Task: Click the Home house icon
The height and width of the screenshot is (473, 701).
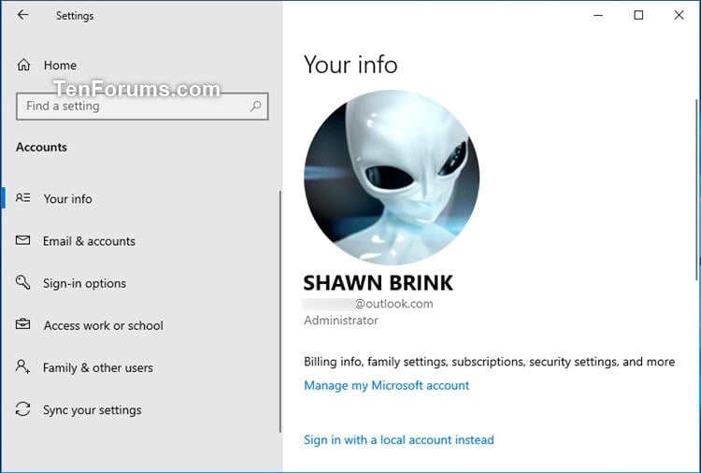Action: click(x=23, y=65)
